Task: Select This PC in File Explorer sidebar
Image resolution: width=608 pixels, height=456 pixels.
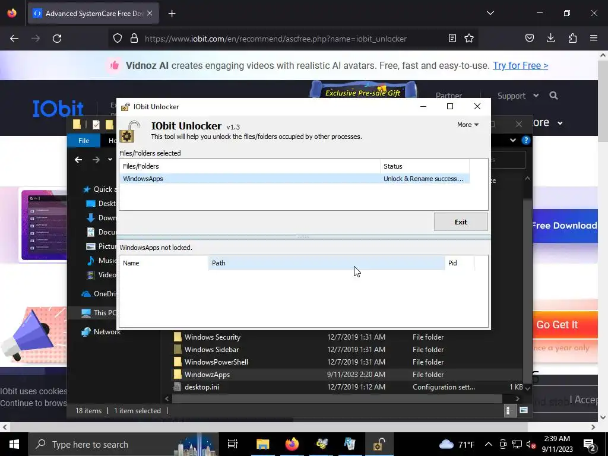Action: click(99, 313)
